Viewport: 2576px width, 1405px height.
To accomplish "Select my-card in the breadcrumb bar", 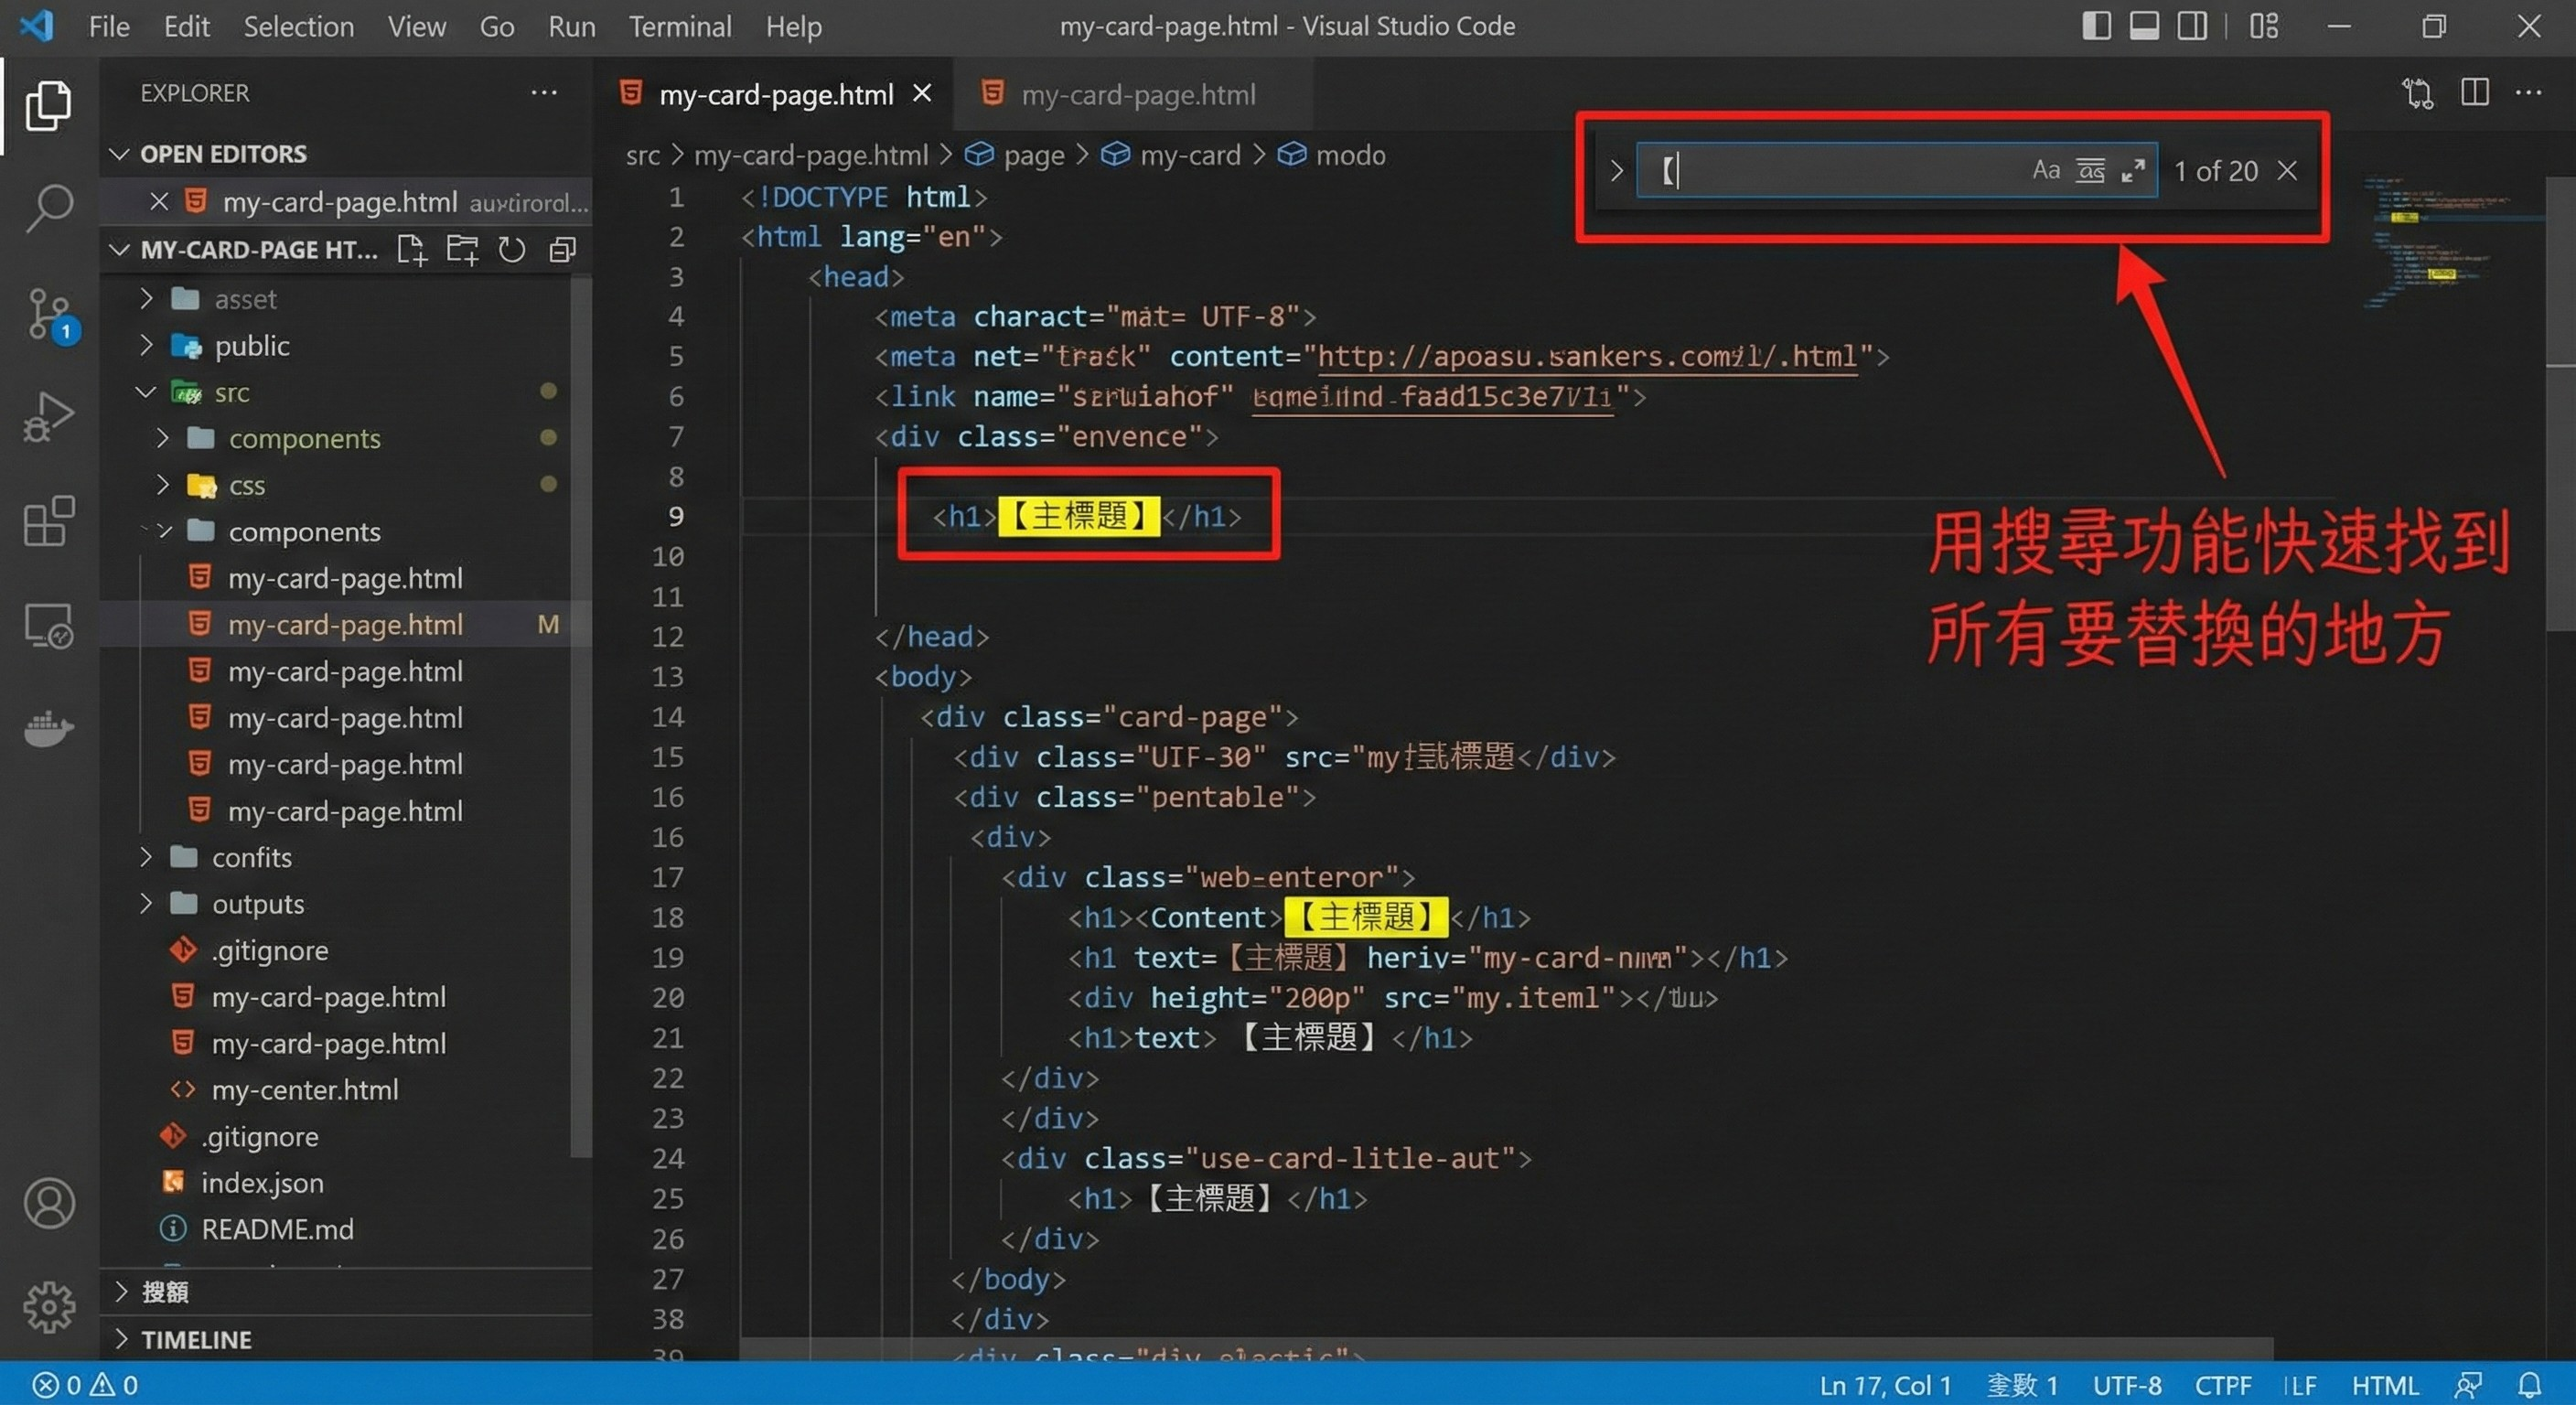I will 1190,155.
